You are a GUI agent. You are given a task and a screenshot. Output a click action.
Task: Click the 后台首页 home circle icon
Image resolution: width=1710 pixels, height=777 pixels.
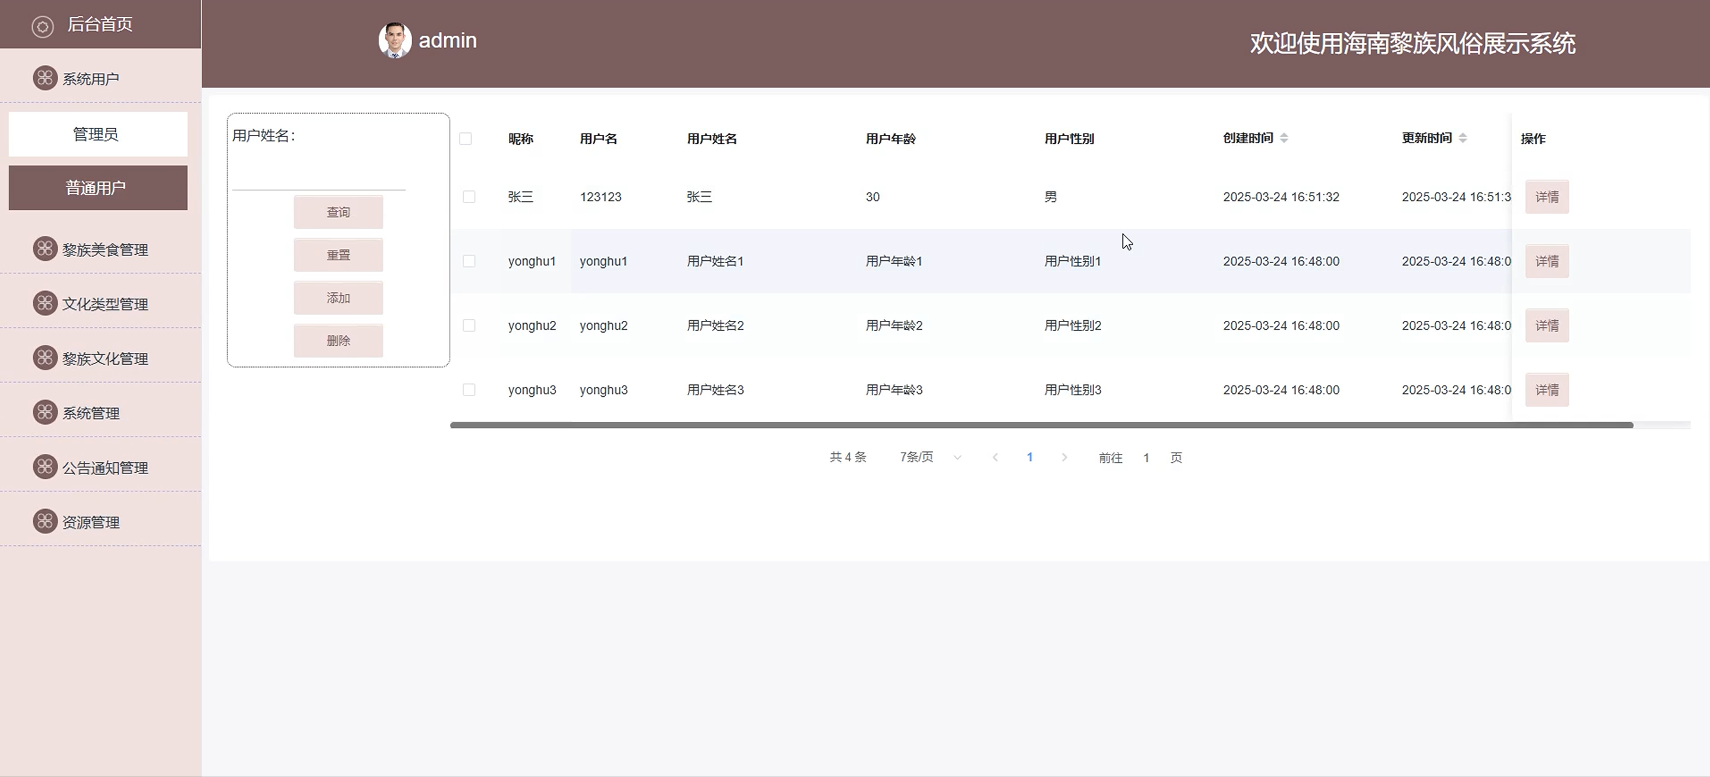coord(43,27)
